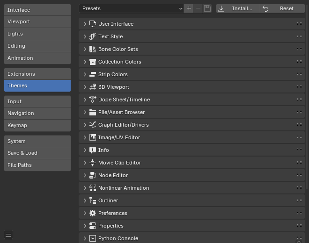Click the save preset floppy icon
This screenshot has height=243, width=309.
[x=207, y=8]
